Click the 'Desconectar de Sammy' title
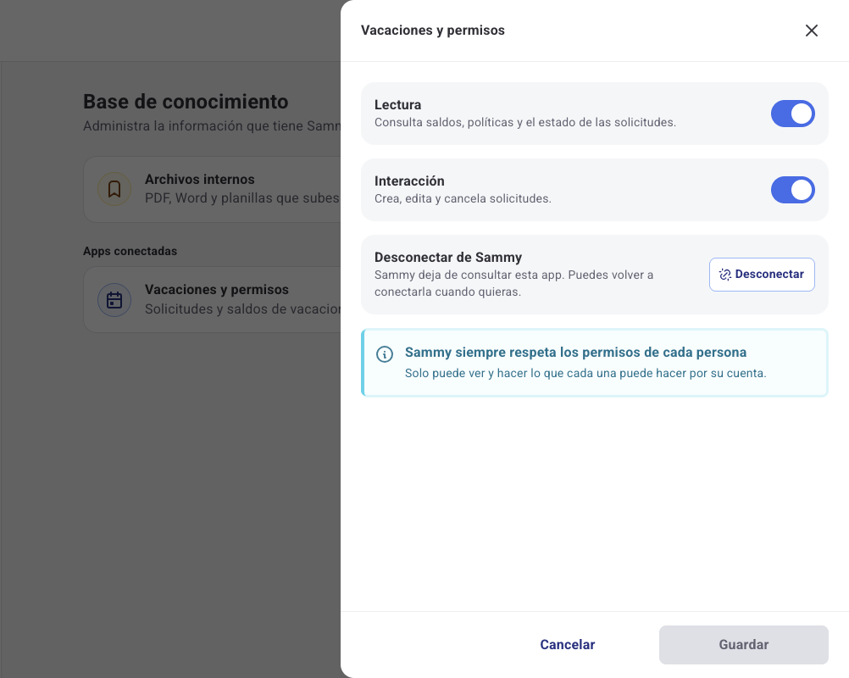Viewport: 849px width, 678px height. [x=448, y=258]
